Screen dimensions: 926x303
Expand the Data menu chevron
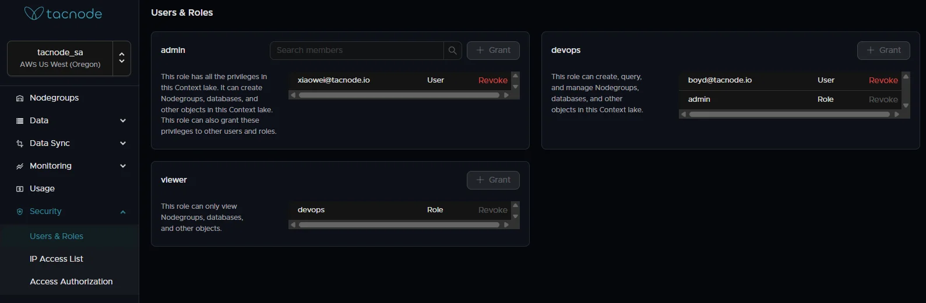123,121
